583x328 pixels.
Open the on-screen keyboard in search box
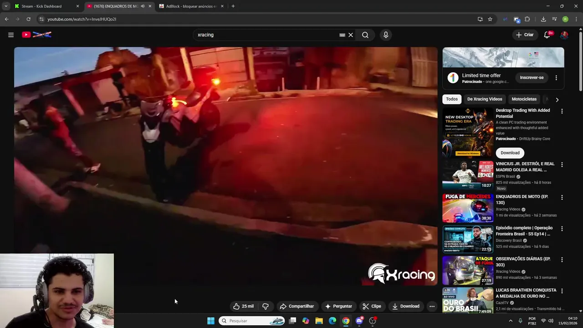[342, 35]
